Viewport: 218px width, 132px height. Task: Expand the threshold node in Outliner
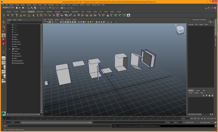[x=9, y=49]
